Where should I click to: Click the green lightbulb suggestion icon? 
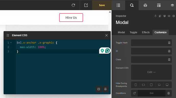[x=102, y=51]
